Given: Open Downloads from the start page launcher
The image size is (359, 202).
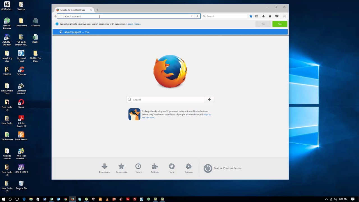Looking at the screenshot, I should [105, 168].
